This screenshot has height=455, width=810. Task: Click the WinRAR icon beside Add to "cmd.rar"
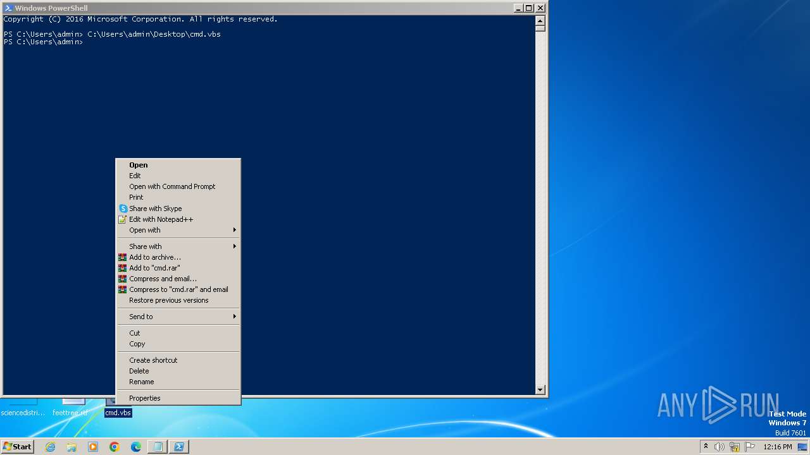point(123,268)
